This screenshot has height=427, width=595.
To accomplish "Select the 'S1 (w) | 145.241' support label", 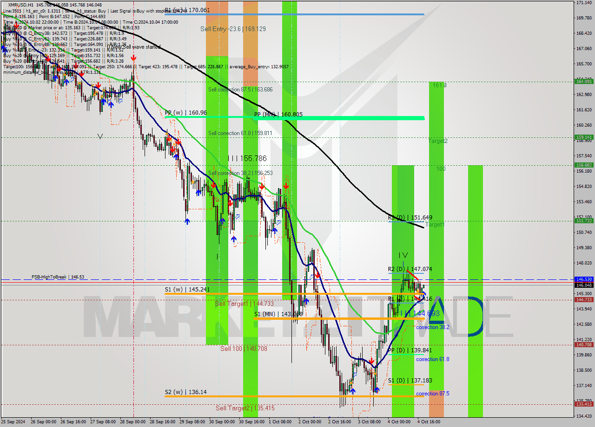I will 187,289.
